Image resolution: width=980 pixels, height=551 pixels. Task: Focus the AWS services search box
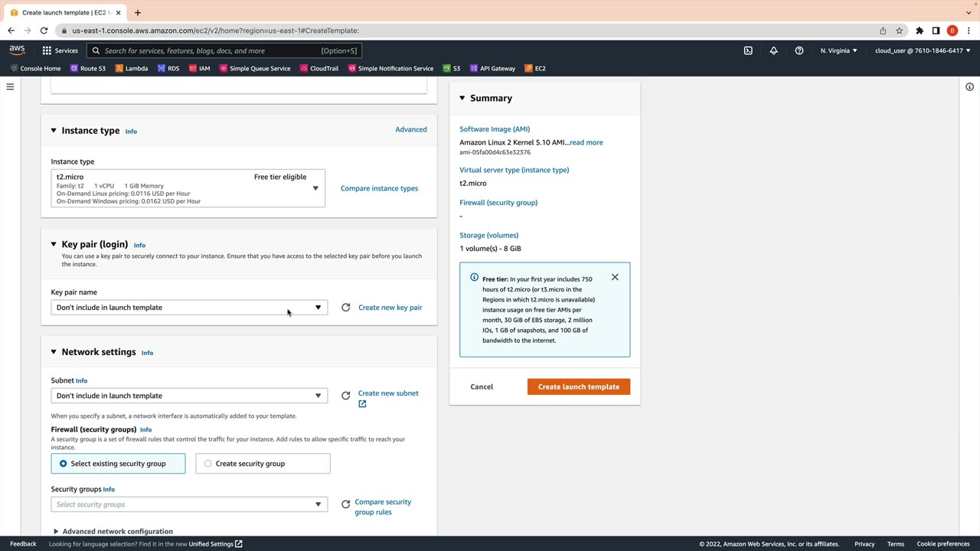coord(224,51)
